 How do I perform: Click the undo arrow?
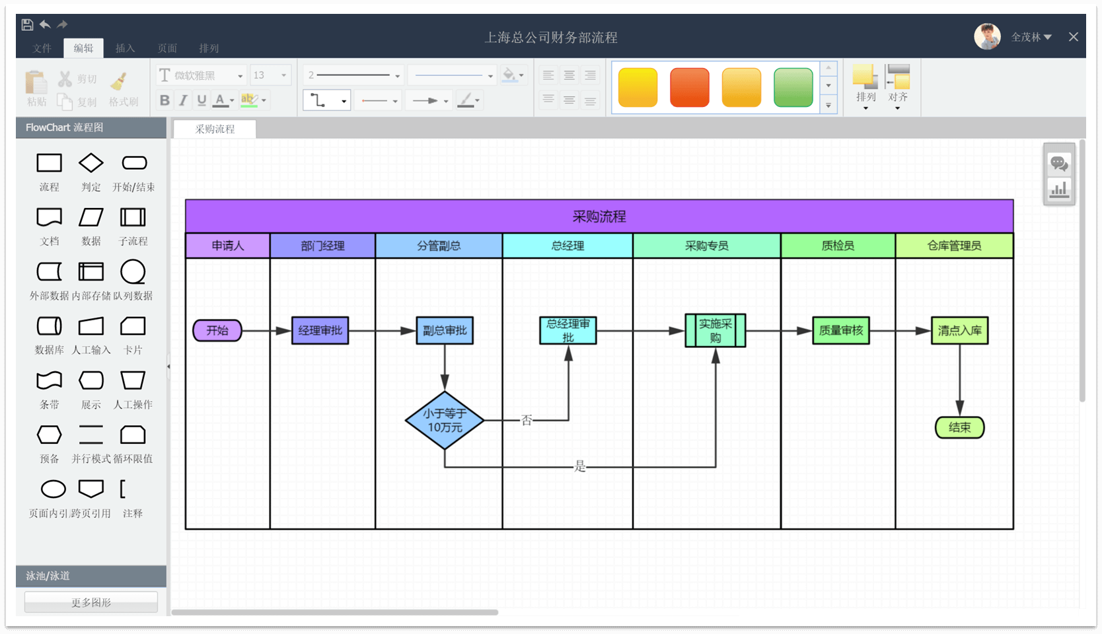point(44,24)
